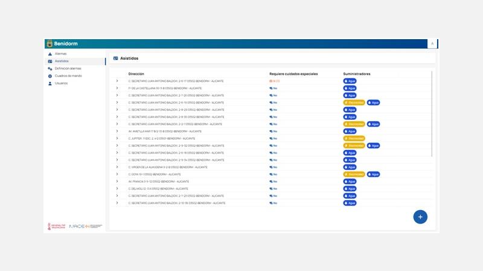Expand the C. Virgen de la Almudena row
This screenshot has width=483, height=271.
117,167
